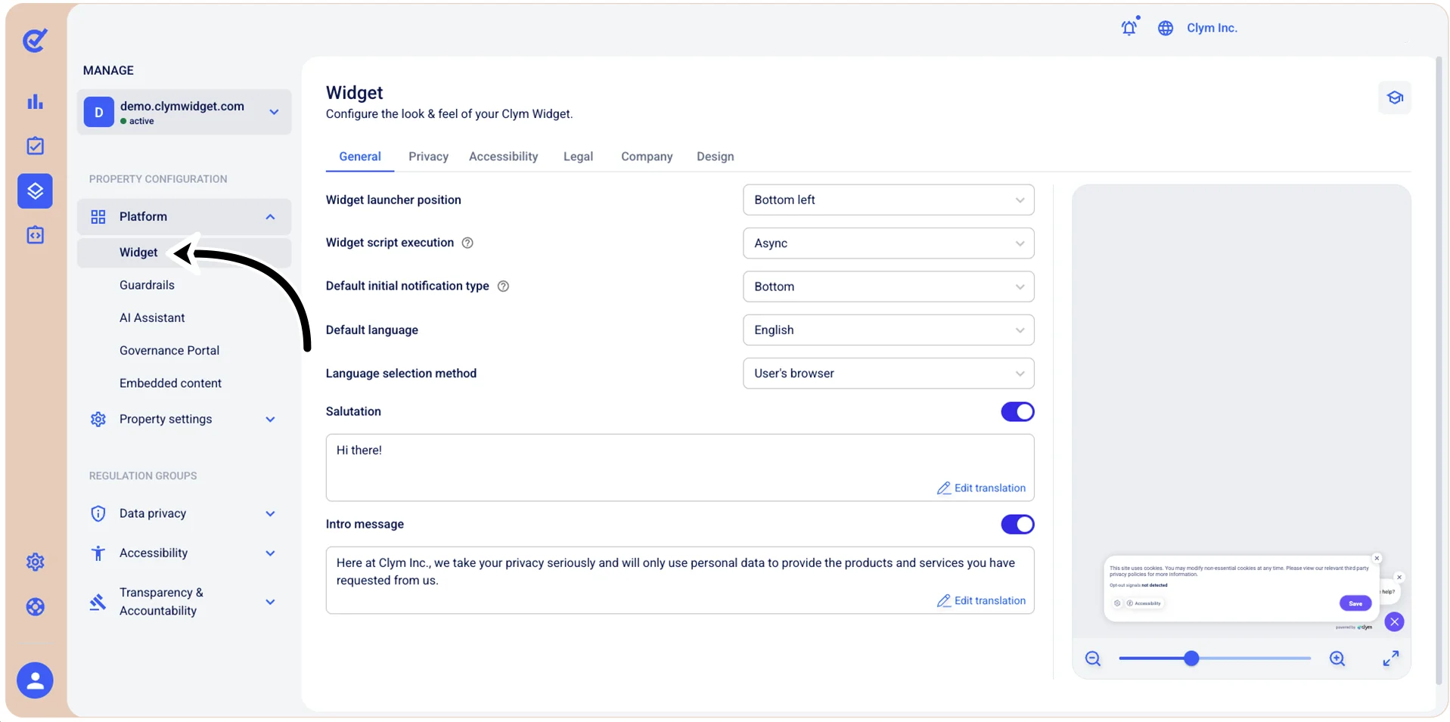This screenshot has width=1450, height=722.
Task: Open notifications bell icon
Action: click(x=1129, y=28)
